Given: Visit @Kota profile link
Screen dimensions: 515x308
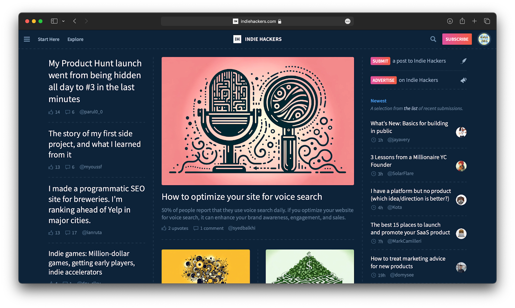Looking at the screenshot, I should click(x=395, y=207).
